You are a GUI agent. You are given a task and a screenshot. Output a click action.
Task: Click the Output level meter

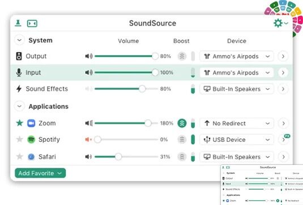click(x=193, y=56)
